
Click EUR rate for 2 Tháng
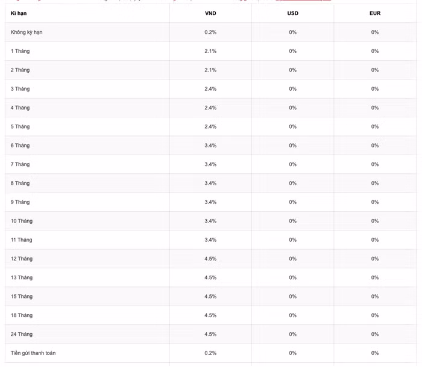pos(375,70)
